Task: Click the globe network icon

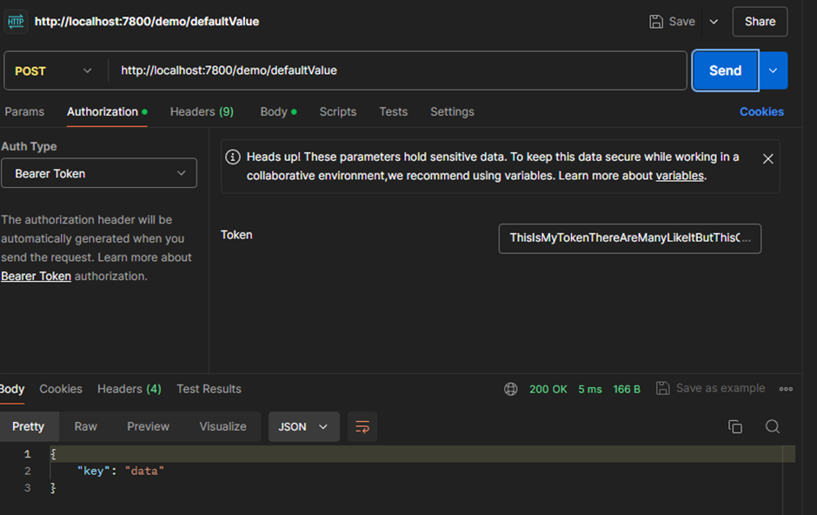Action: click(x=511, y=389)
